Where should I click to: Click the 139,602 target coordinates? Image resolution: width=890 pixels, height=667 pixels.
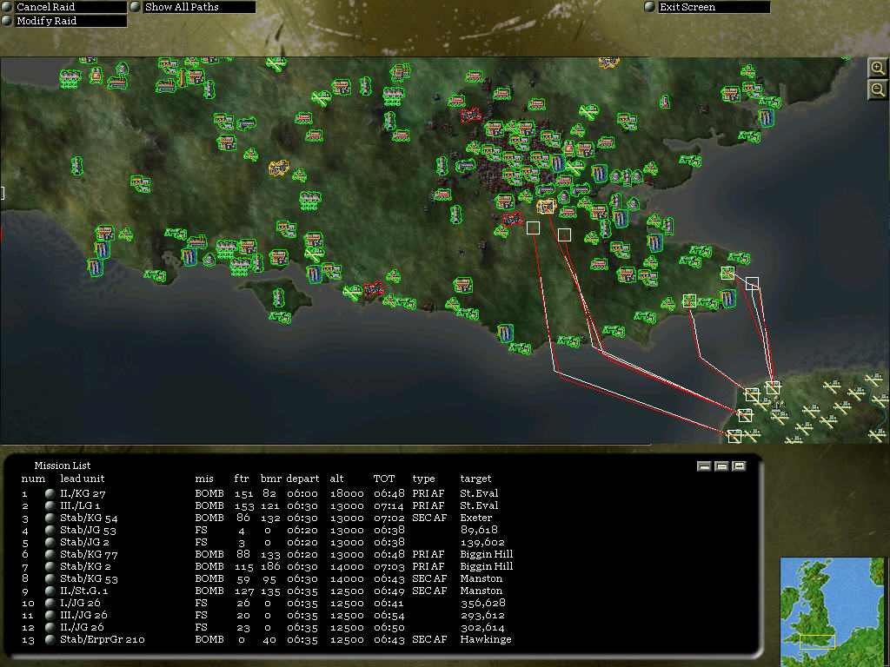[x=482, y=542]
